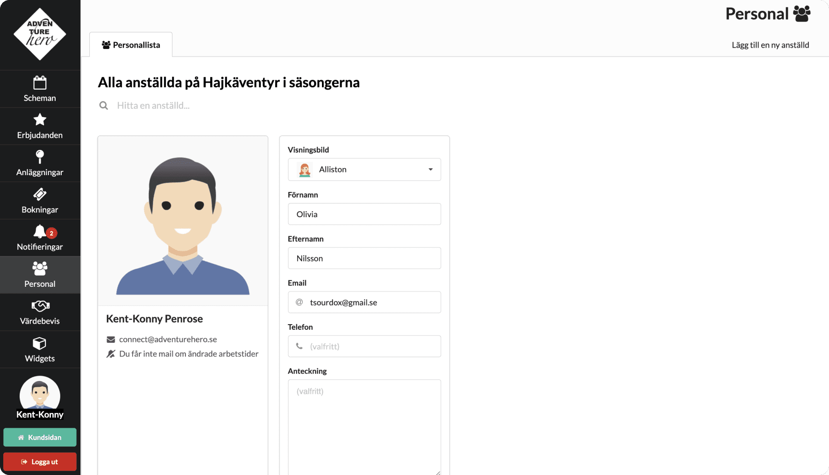Open Scheman calendar icon in sidebar
The height and width of the screenshot is (475, 829).
(40, 83)
